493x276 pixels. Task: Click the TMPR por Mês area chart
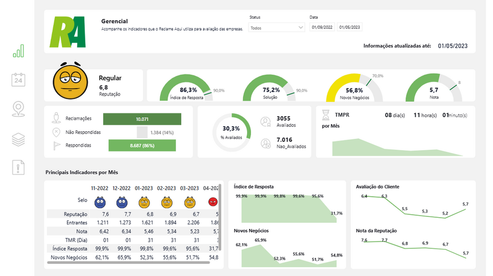coord(397,147)
